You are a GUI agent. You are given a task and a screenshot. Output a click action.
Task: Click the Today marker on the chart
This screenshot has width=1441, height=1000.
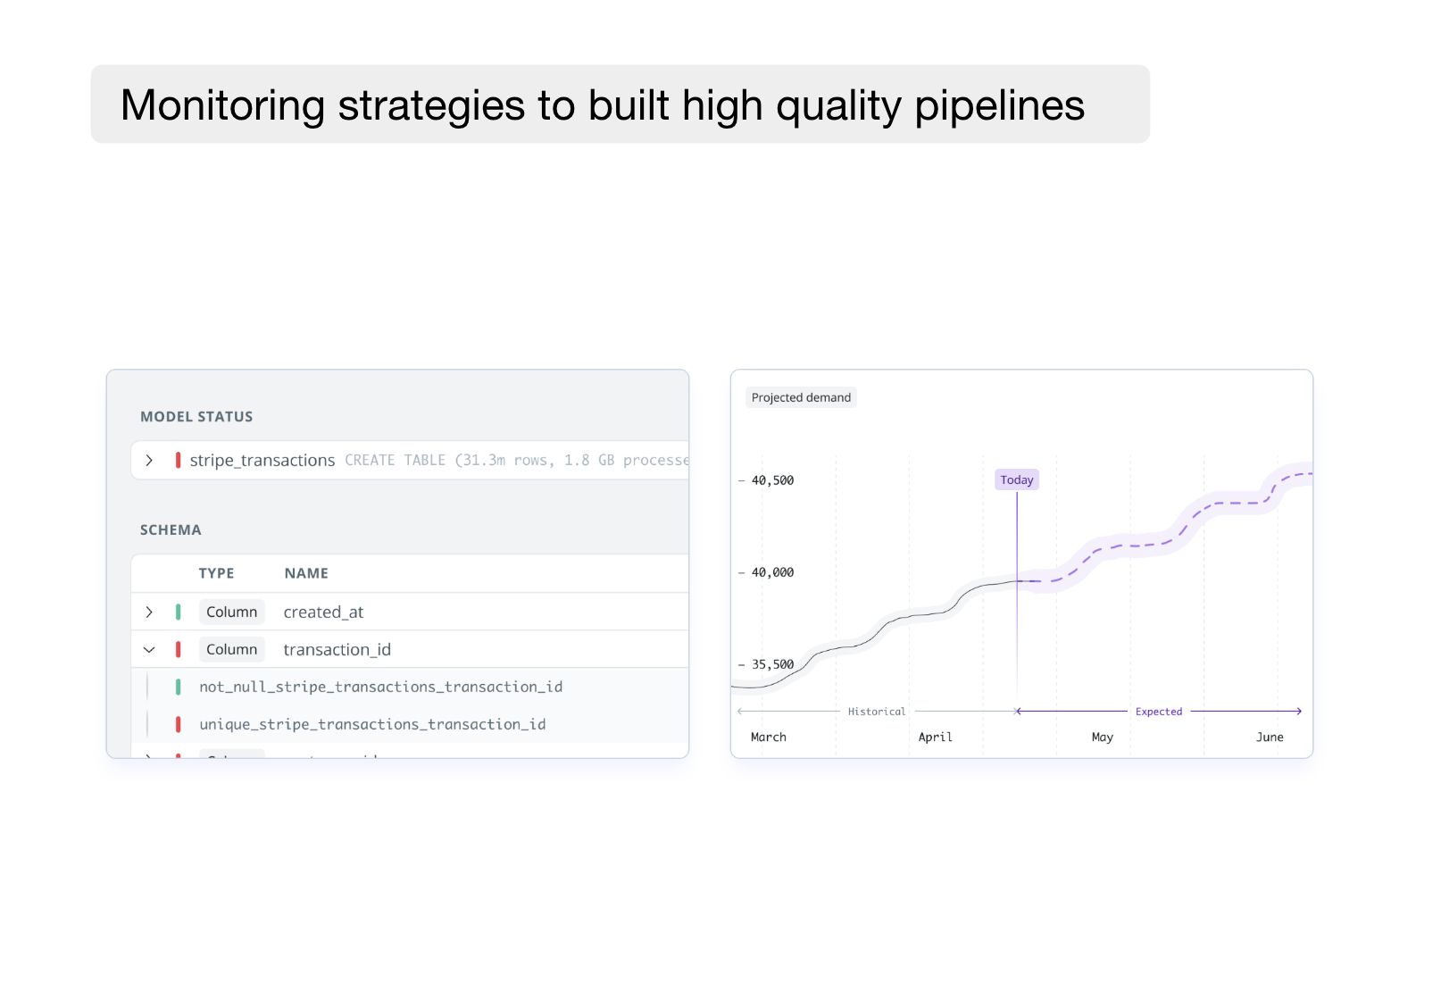tap(1017, 480)
